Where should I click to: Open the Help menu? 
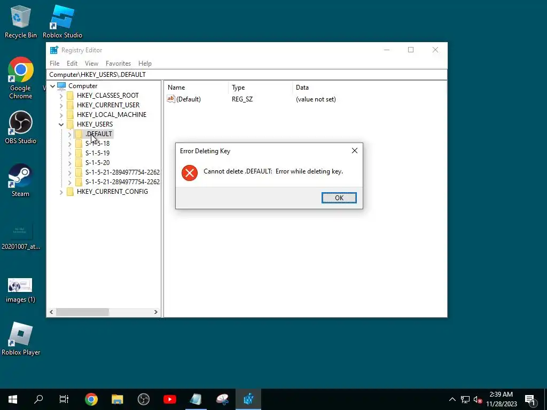(x=145, y=64)
